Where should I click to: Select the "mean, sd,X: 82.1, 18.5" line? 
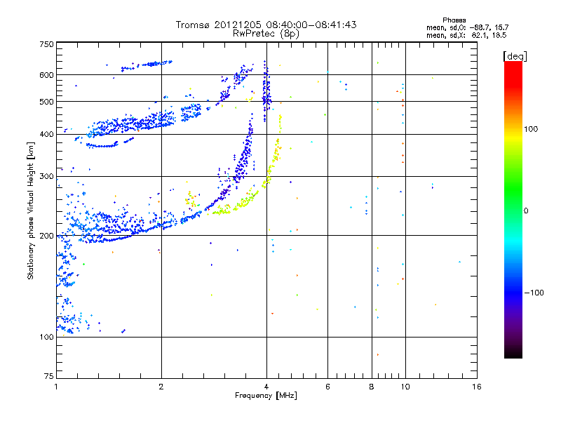(x=466, y=35)
